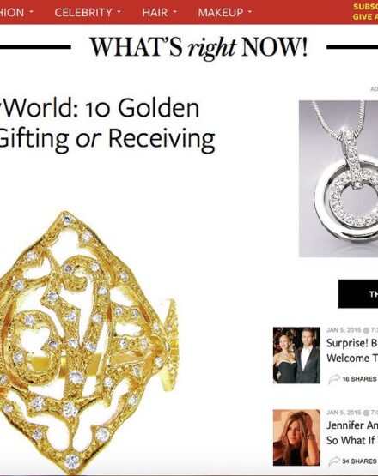Click the black sidebar header button
This screenshot has width=378, height=476.
[x=358, y=294]
